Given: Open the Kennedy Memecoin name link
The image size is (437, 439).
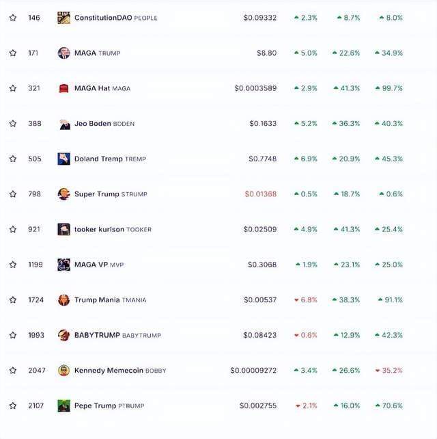Looking at the screenshot, I should click(109, 371).
